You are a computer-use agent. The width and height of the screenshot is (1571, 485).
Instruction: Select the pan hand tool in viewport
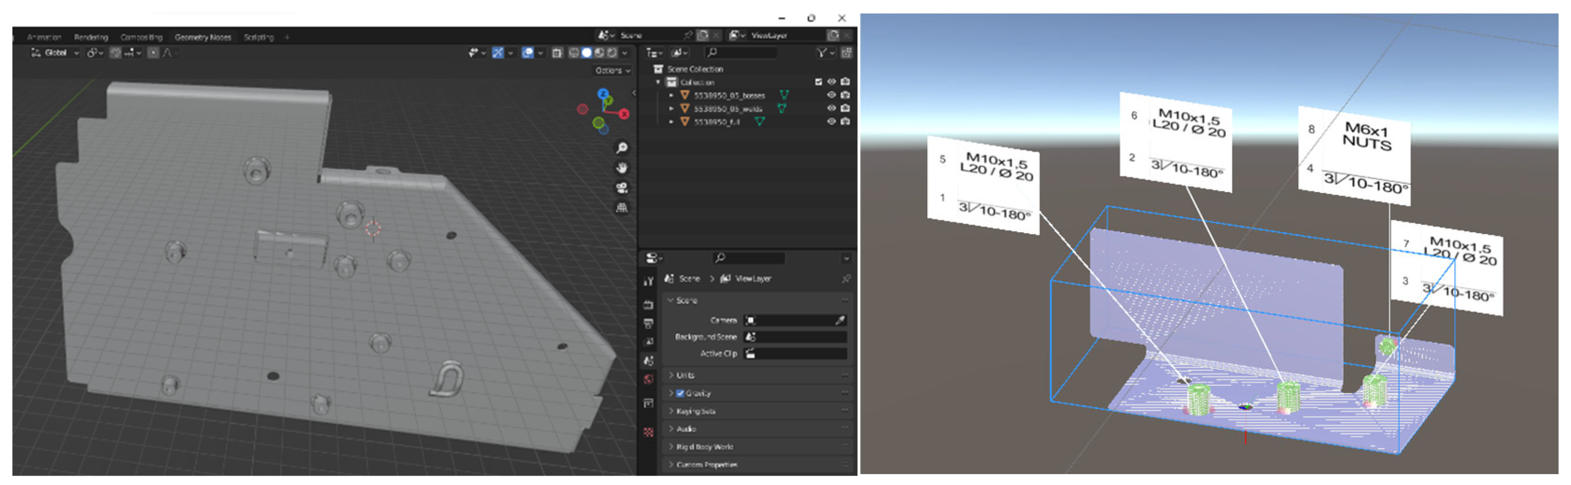pos(621,168)
